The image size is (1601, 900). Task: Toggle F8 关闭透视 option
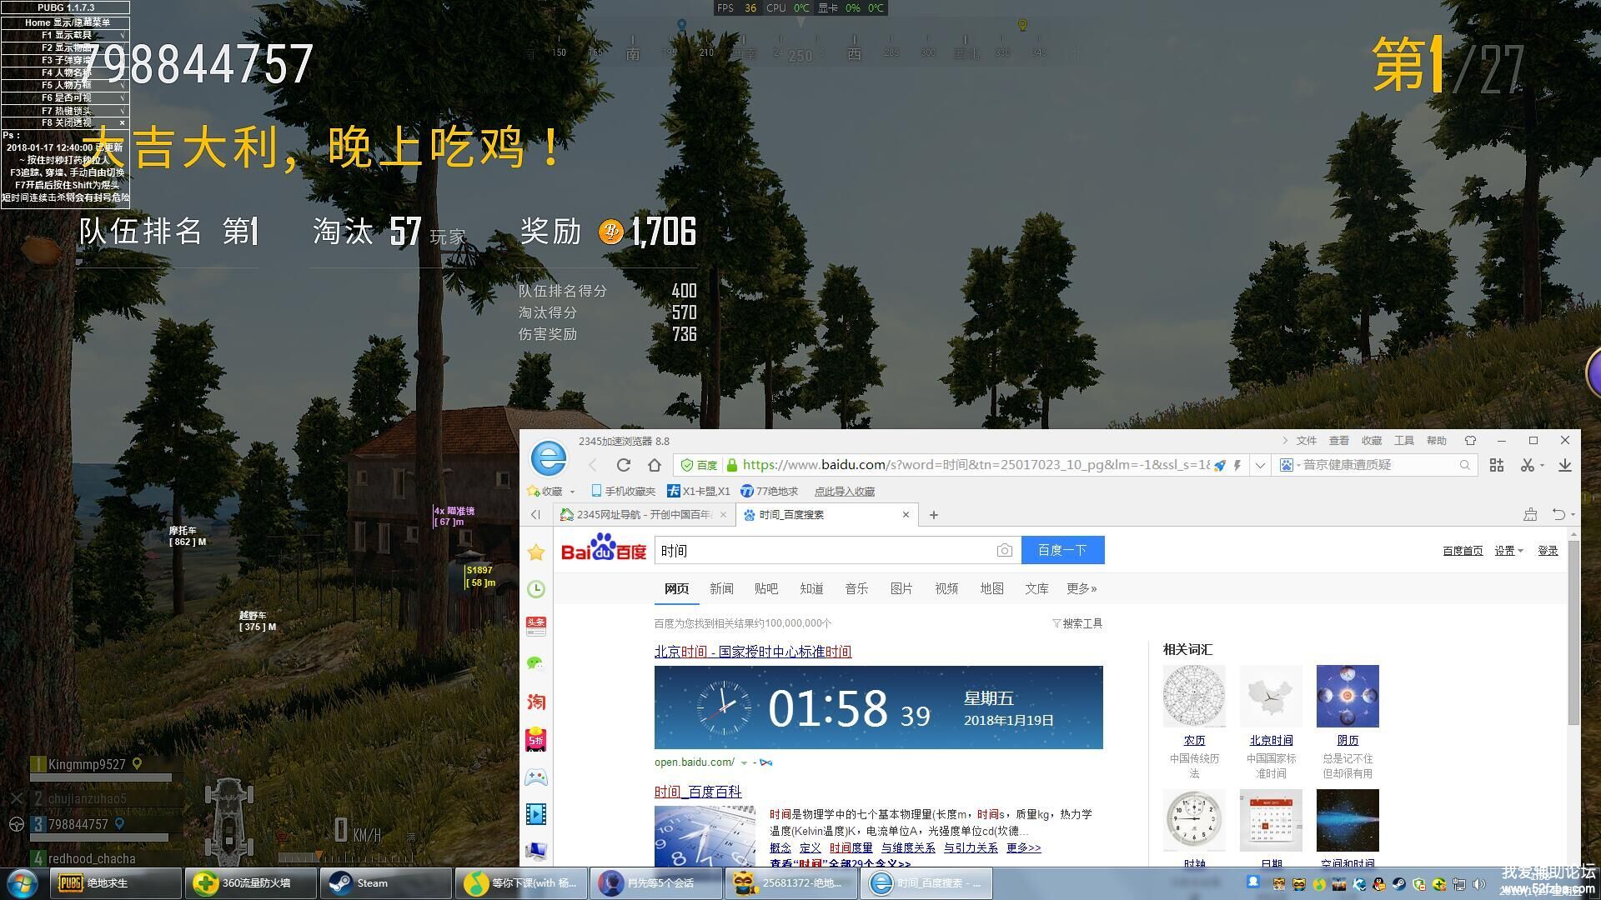coord(66,122)
